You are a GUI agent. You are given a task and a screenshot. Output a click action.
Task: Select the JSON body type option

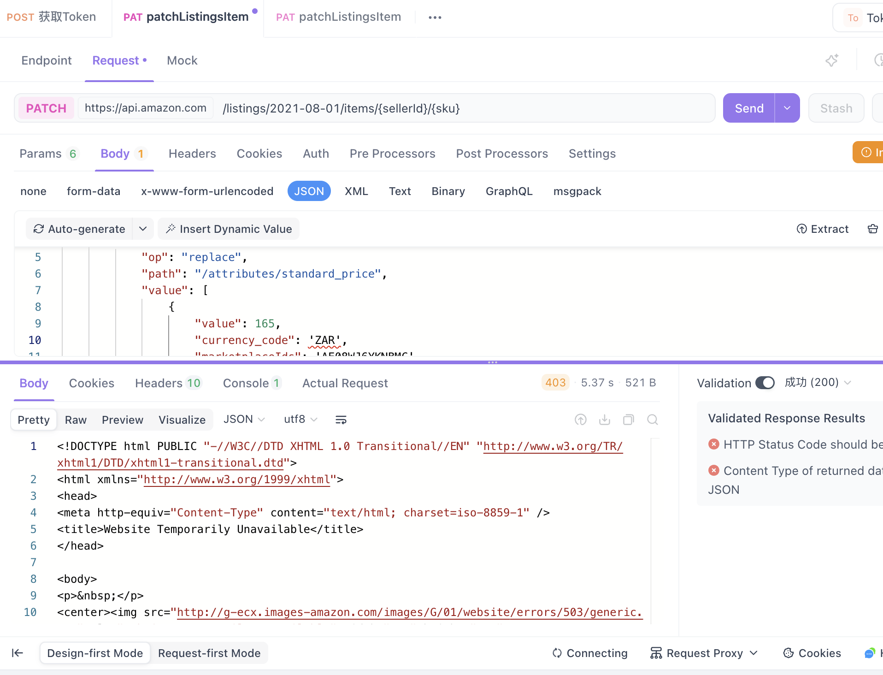click(309, 191)
